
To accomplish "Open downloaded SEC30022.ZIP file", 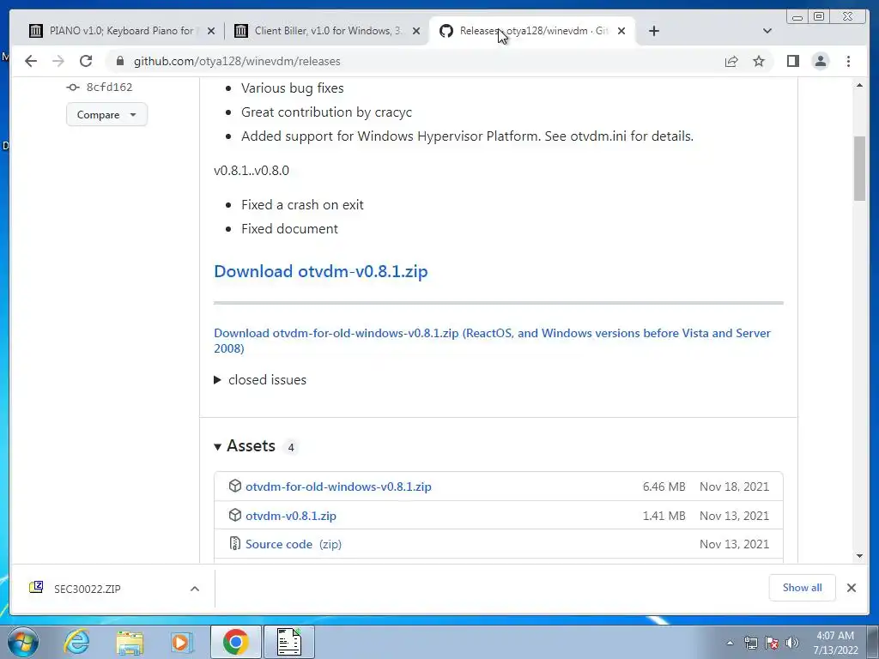I will point(87,589).
